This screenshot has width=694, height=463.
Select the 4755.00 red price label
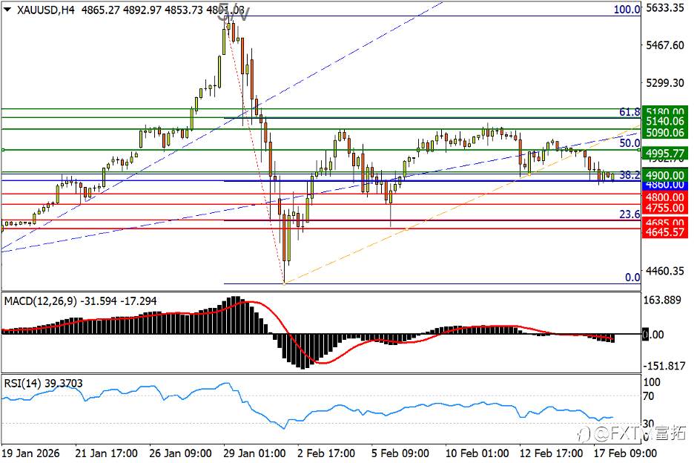(665, 208)
